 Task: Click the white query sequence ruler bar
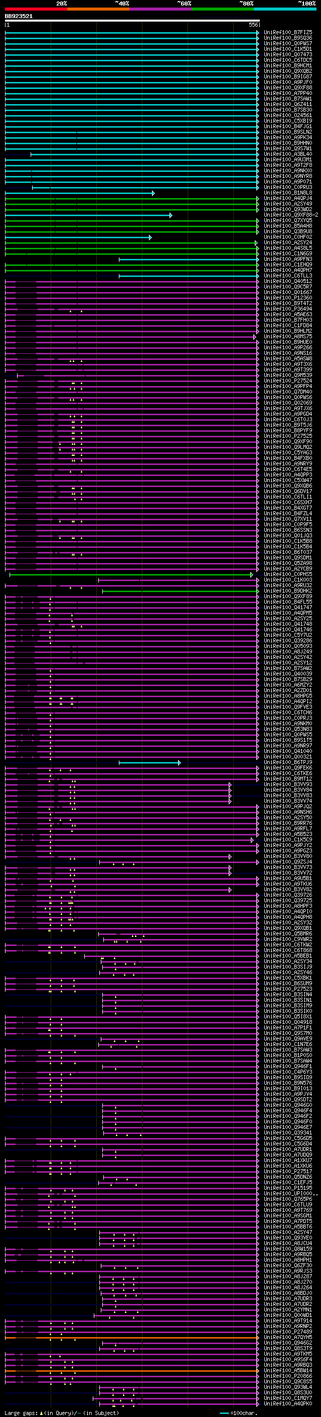coord(132,21)
